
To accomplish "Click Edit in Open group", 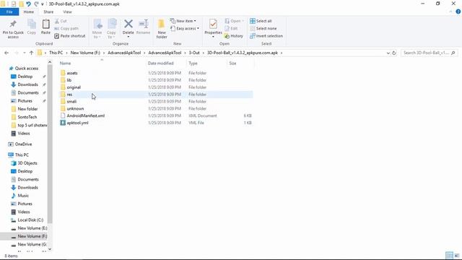I will [231, 29].
